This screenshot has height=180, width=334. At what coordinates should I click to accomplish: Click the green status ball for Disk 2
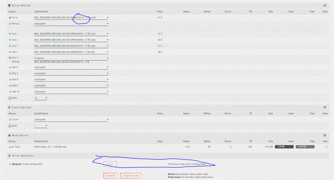point(10,40)
